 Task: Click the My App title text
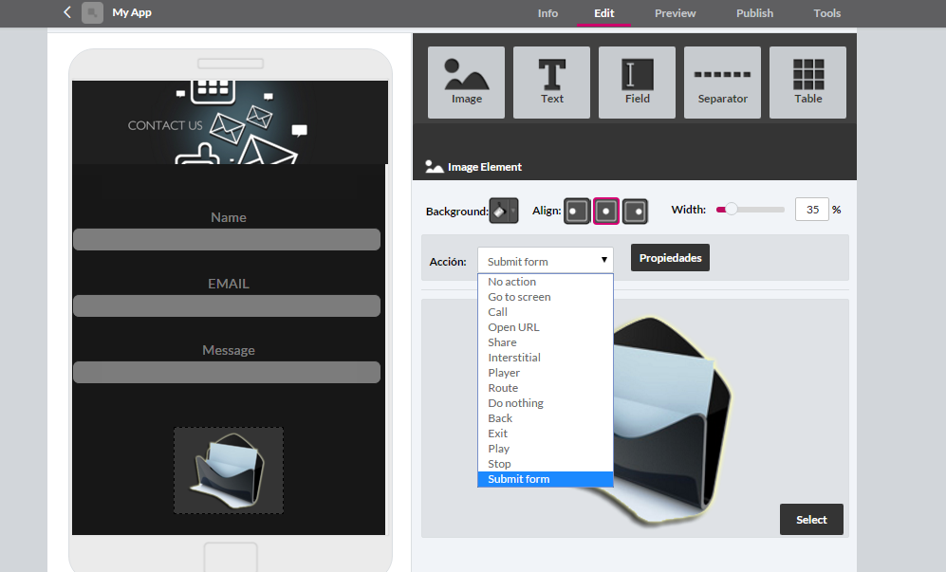point(132,12)
